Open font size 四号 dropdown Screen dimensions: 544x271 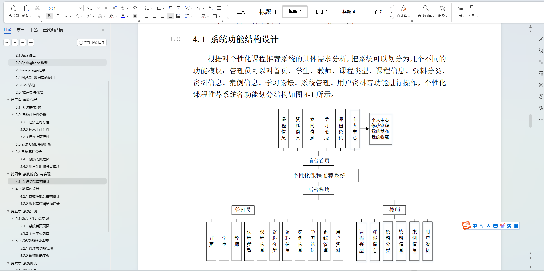(x=98, y=8)
